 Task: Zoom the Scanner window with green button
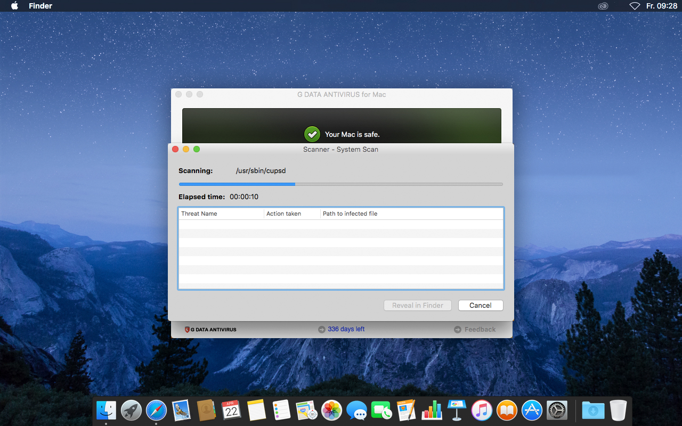click(197, 149)
